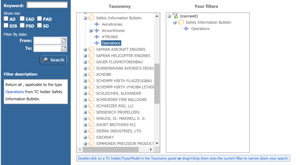Click Taxonomy scroll up arrow
This screenshot has width=300, height=165.
pyautogui.click(x=157, y=16)
